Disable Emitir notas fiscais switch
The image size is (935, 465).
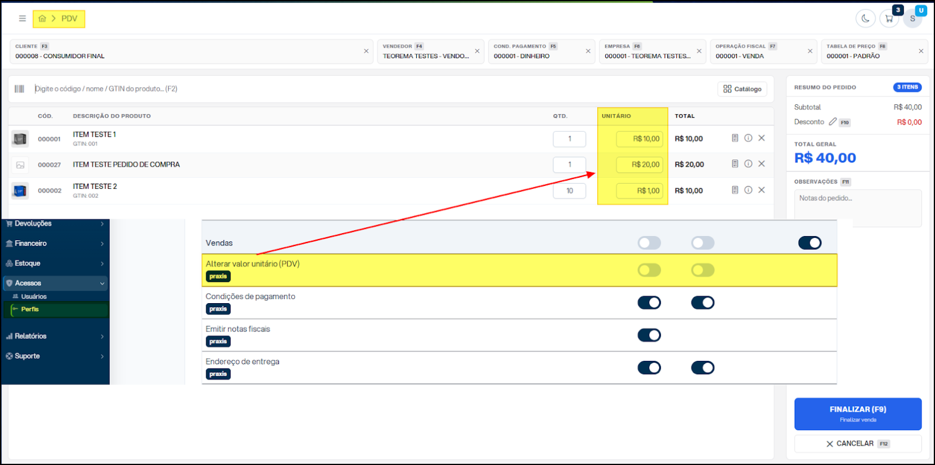coord(649,335)
